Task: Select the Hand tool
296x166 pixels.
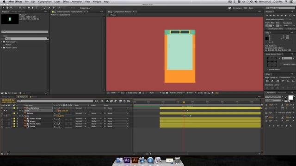Action: tap(7, 8)
